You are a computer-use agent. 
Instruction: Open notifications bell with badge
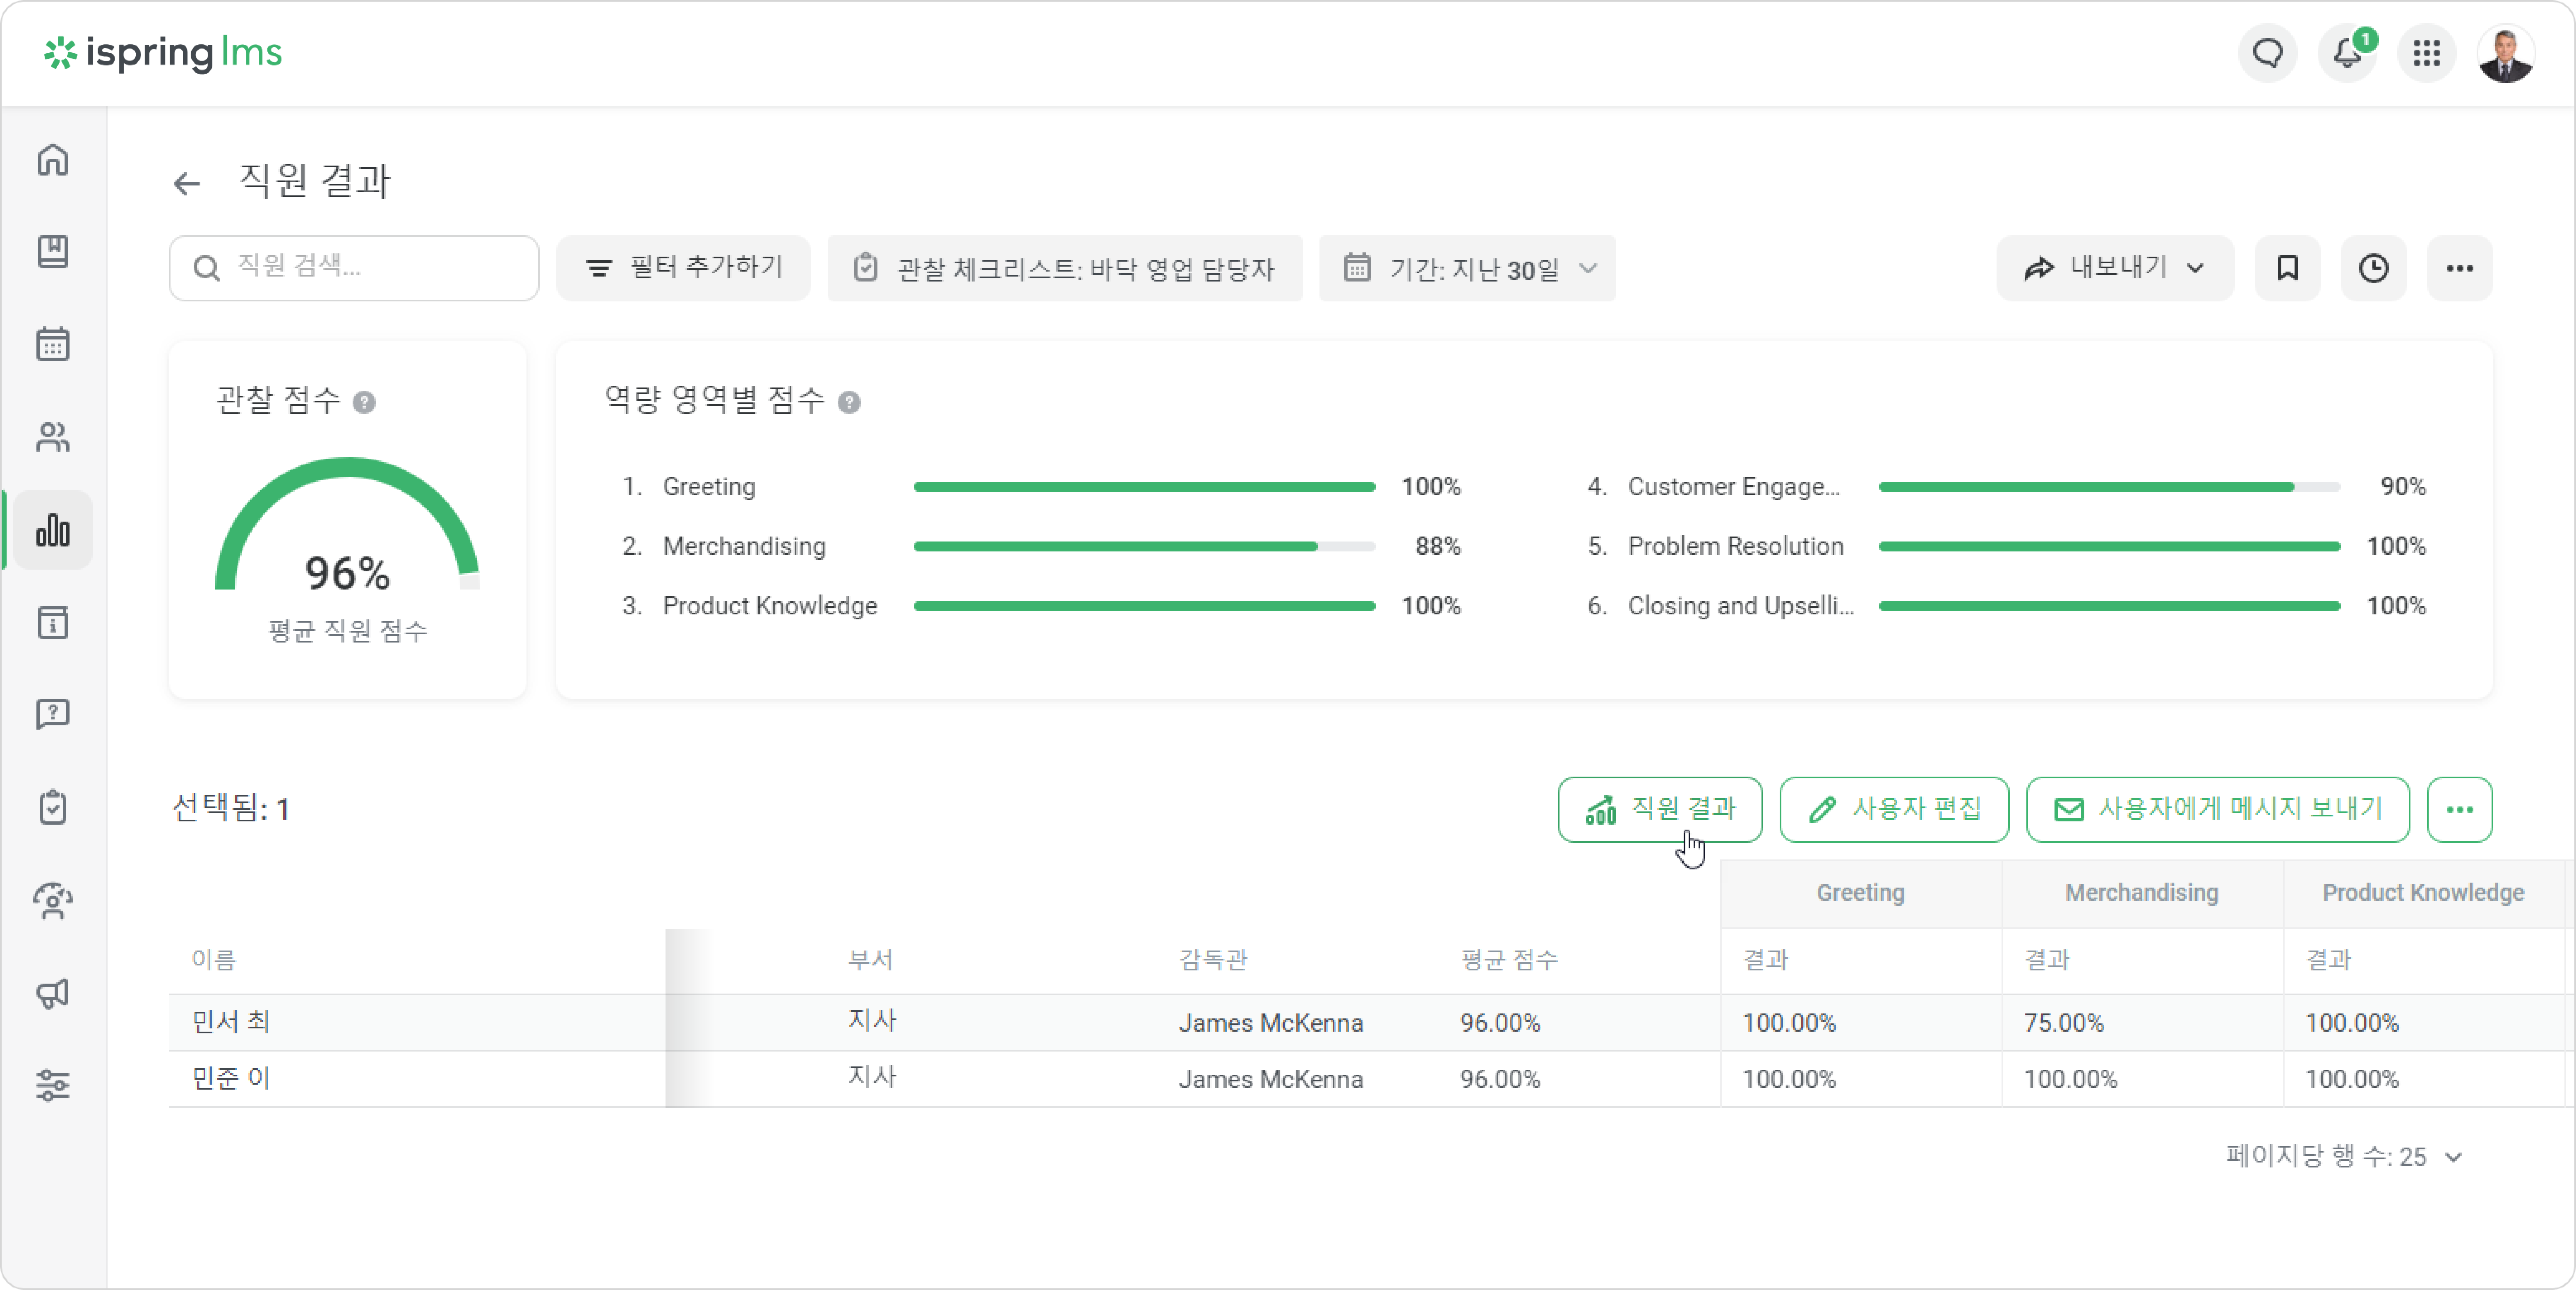coord(2347,53)
